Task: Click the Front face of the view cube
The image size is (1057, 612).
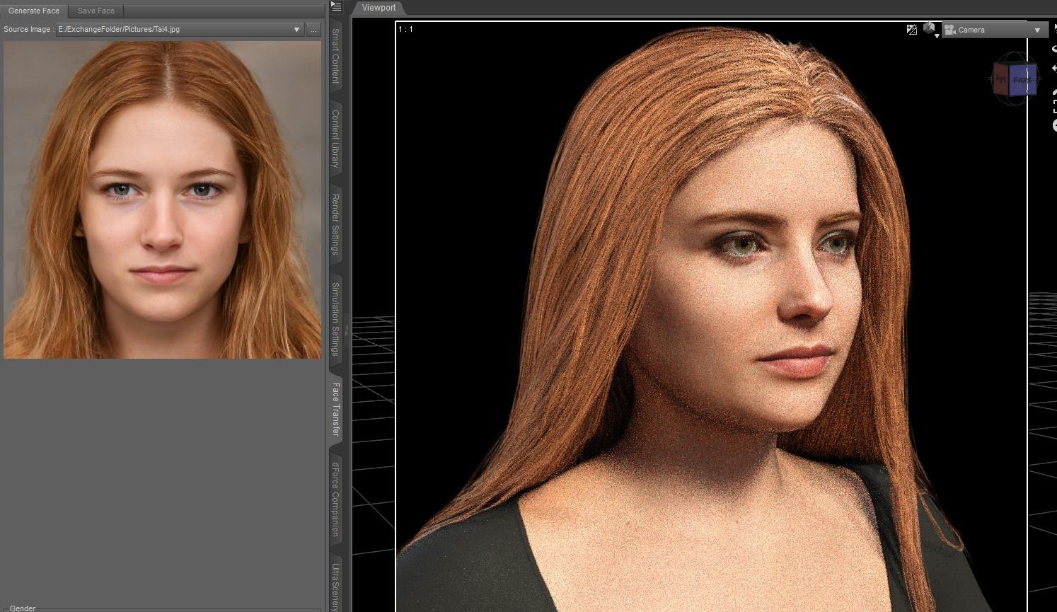Action: tap(1023, 80)
